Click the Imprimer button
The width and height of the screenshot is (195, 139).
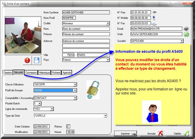tap(126, 133)
